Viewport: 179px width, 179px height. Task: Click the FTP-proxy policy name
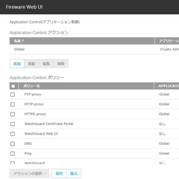(33, 94)
